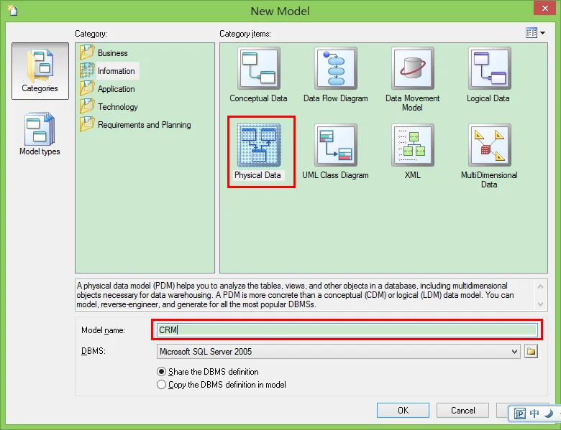Viewport: 561px width, 430px height.
Task: Confirm with the OK button
Action: tap(403, 411)
